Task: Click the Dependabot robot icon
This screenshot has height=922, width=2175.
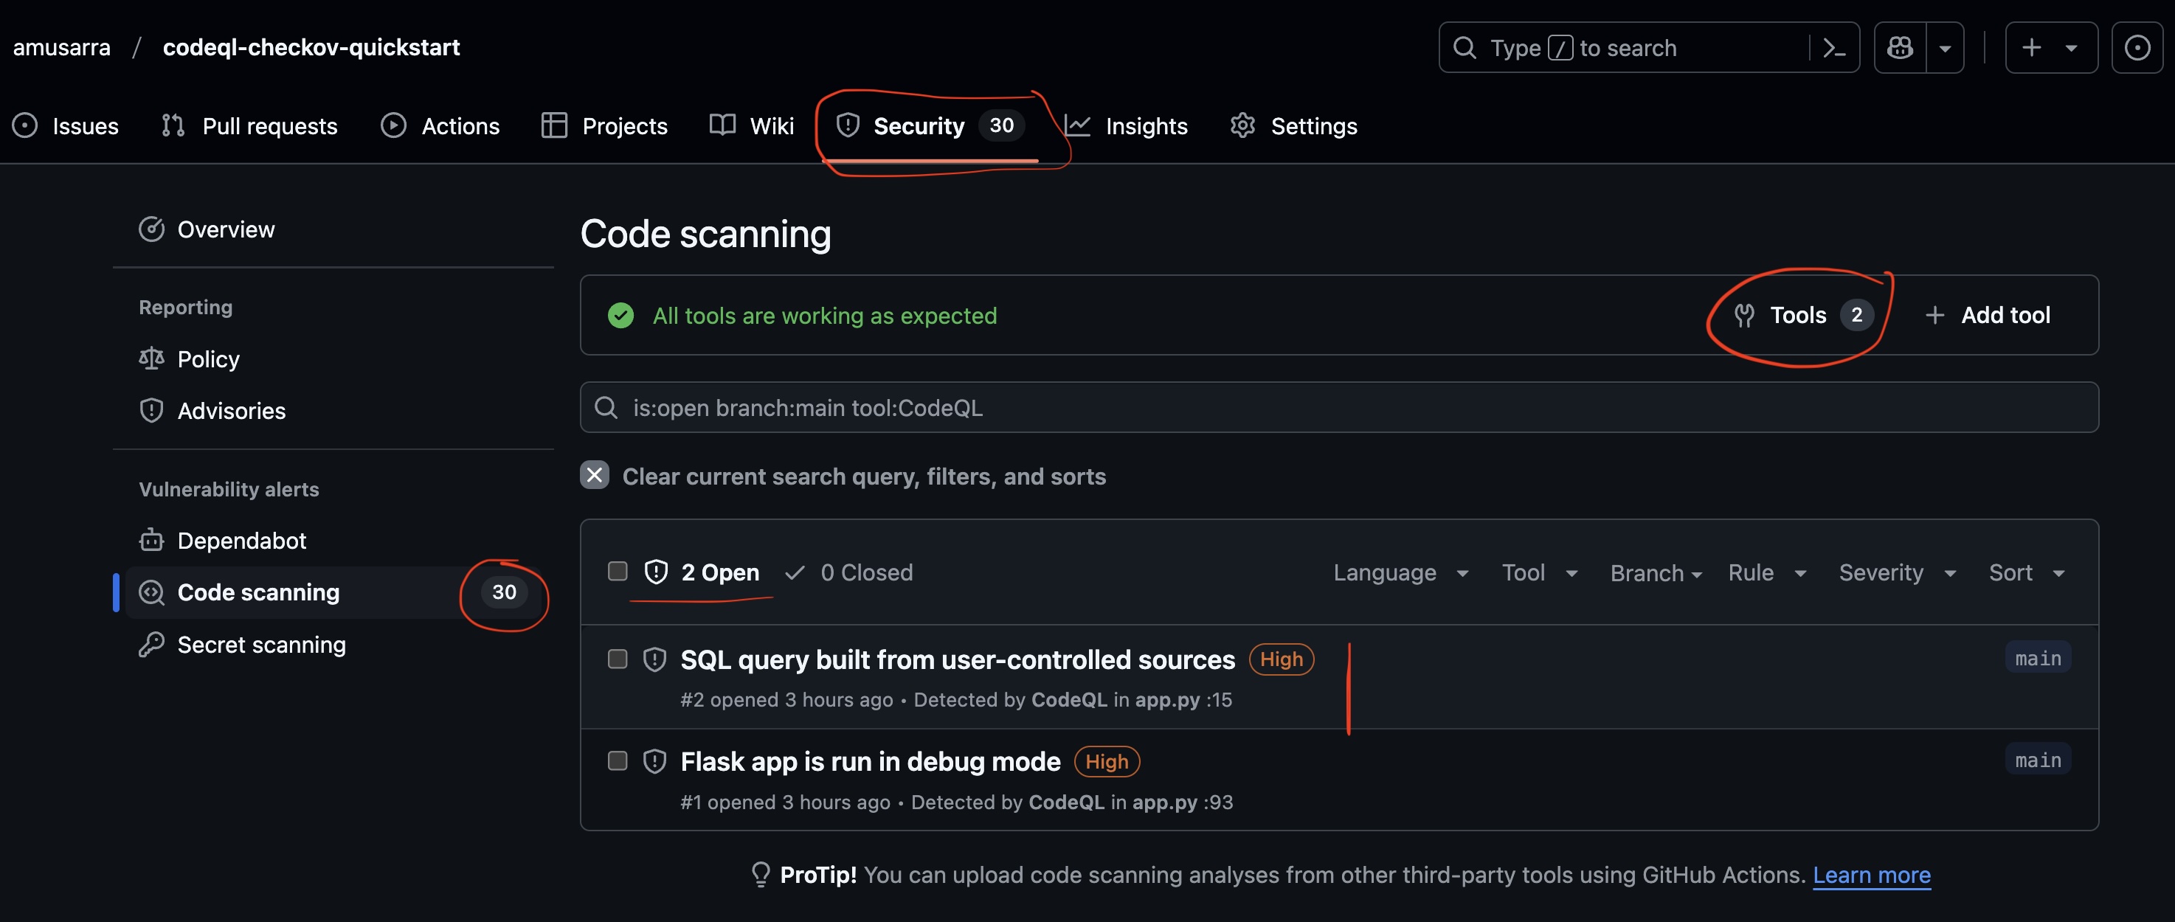Action: coord(151,541)
